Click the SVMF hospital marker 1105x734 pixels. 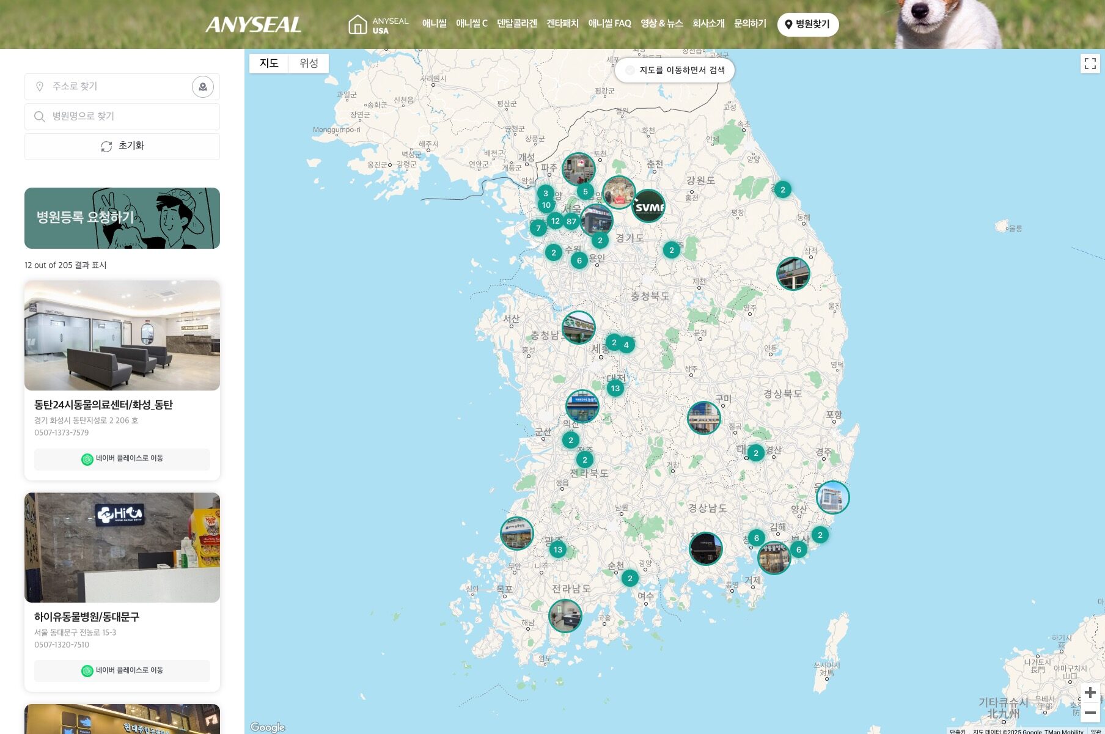pyautogui.click(x=648, y=207)
